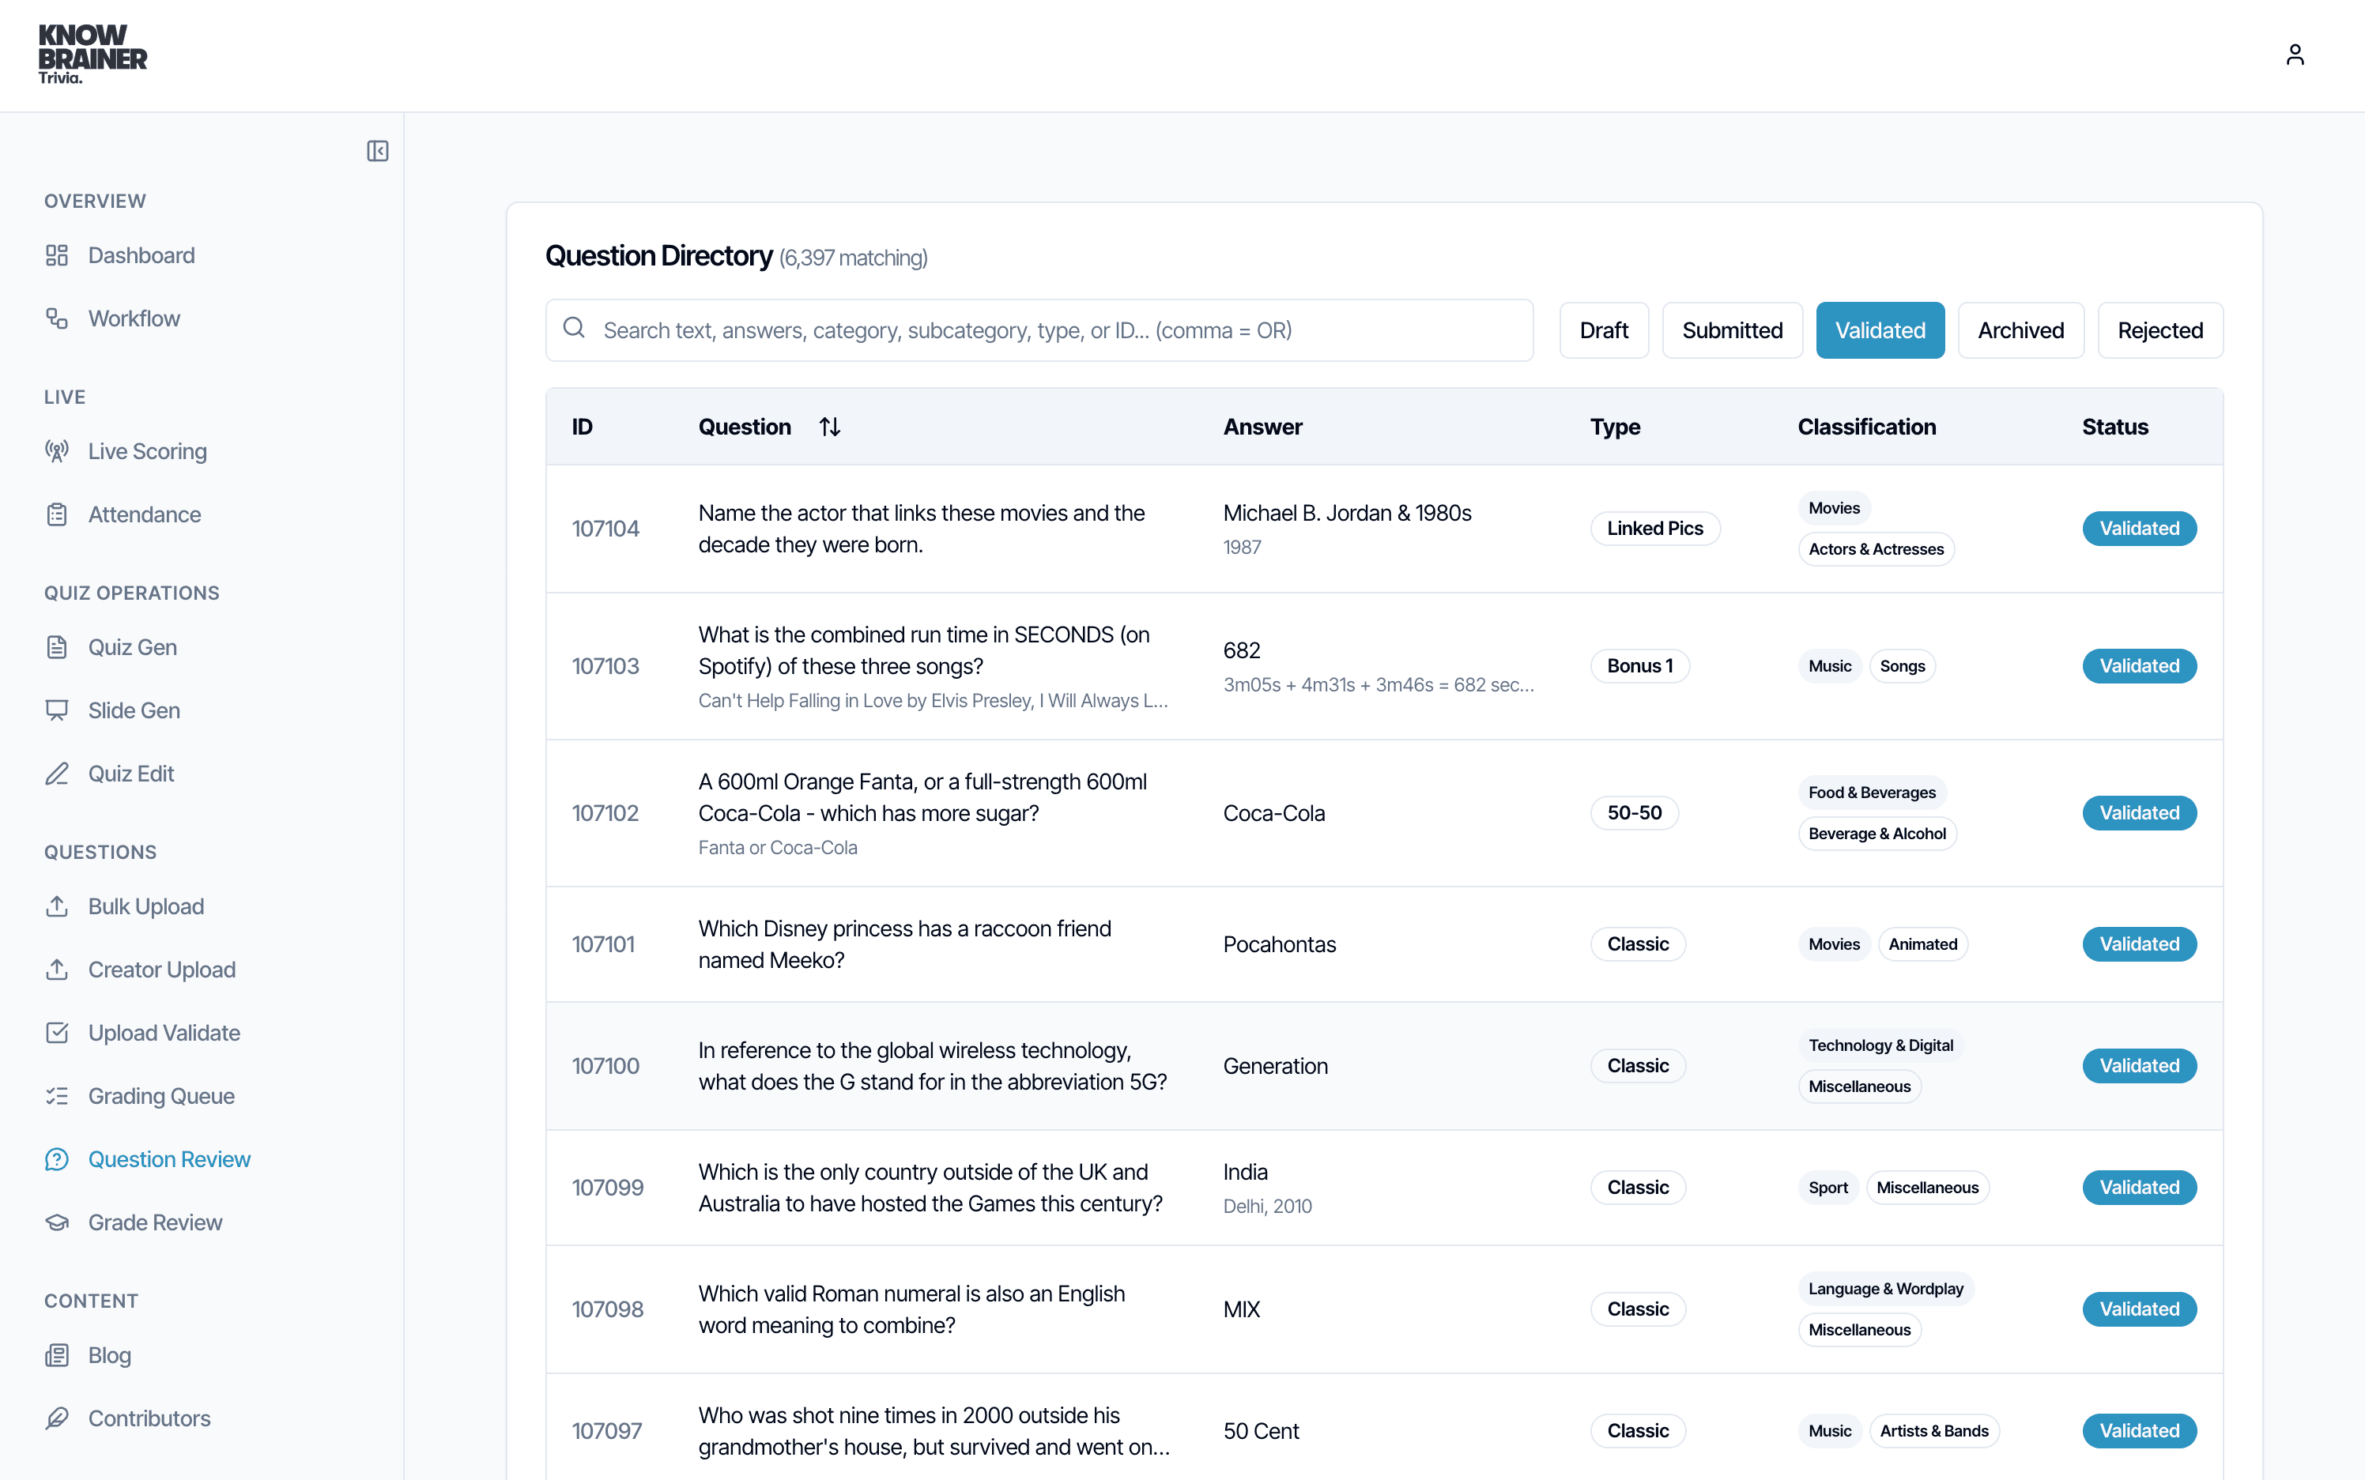This screenshot has width=2365, height=1480.
Task: Click the Sport classification tag
Action: (x=1827, y=1188)
